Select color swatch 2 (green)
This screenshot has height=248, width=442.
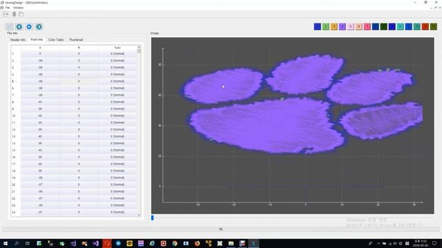[x=325, y=27]
